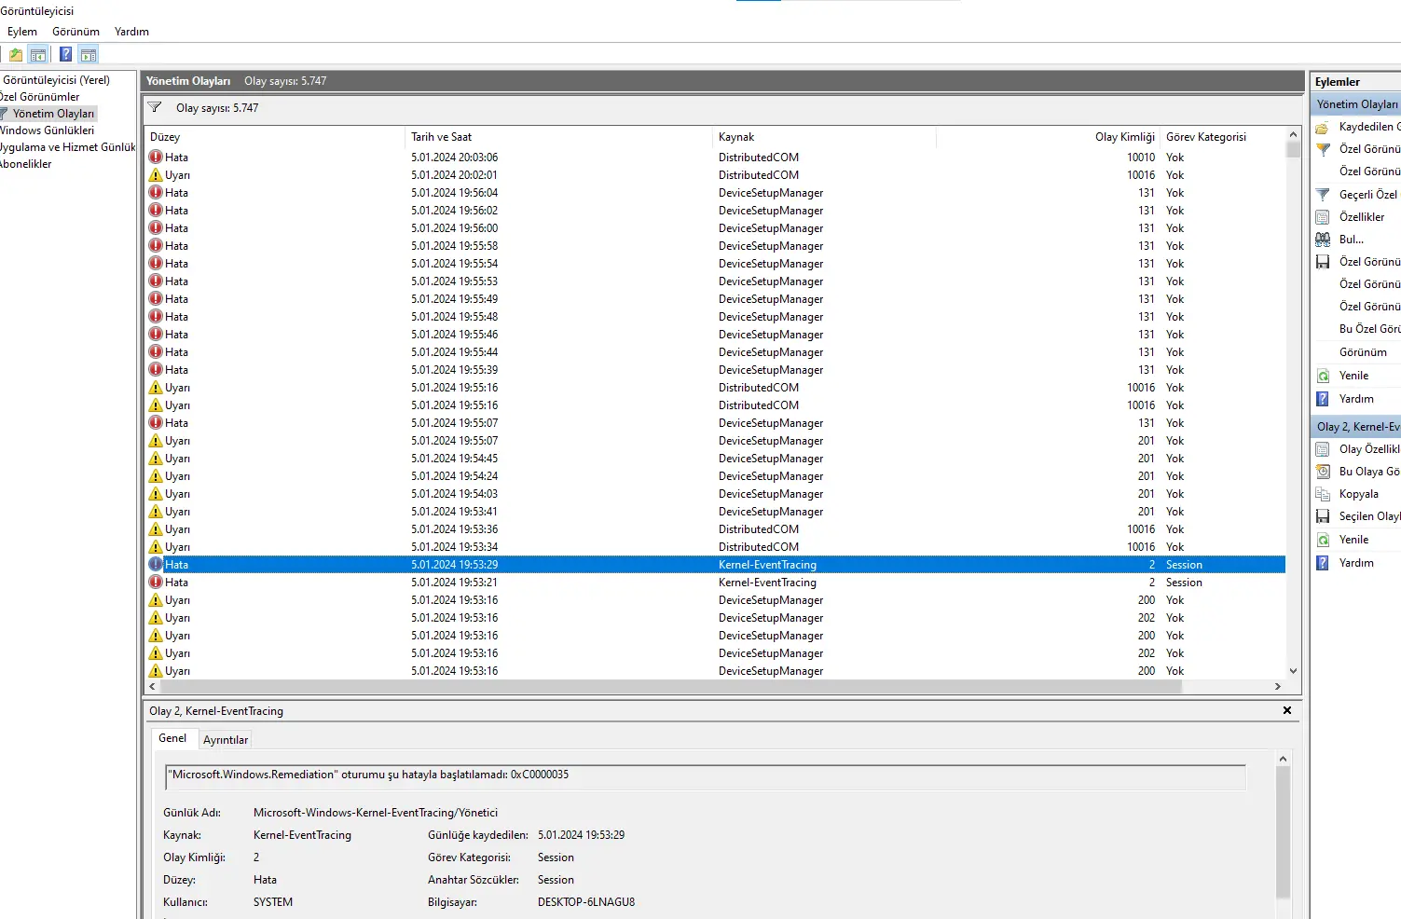Click the Geçerli Özel filter funnel icon
This screenshot has height=919, width=1401.
pos(1323,195)
